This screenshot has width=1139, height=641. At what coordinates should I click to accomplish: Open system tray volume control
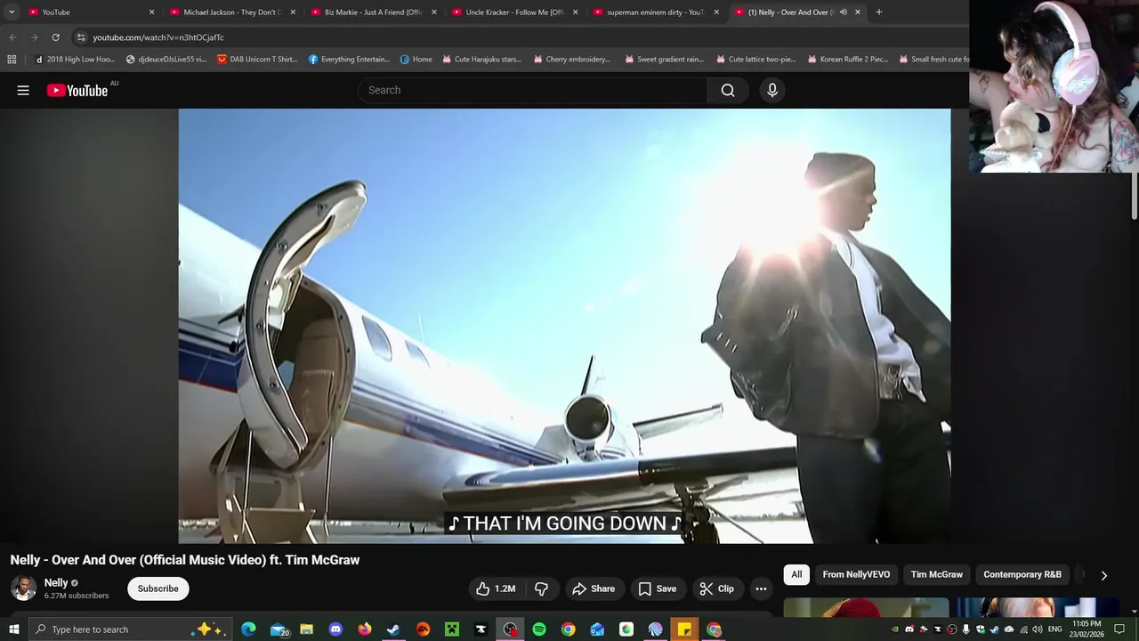tap(1037, 629)
